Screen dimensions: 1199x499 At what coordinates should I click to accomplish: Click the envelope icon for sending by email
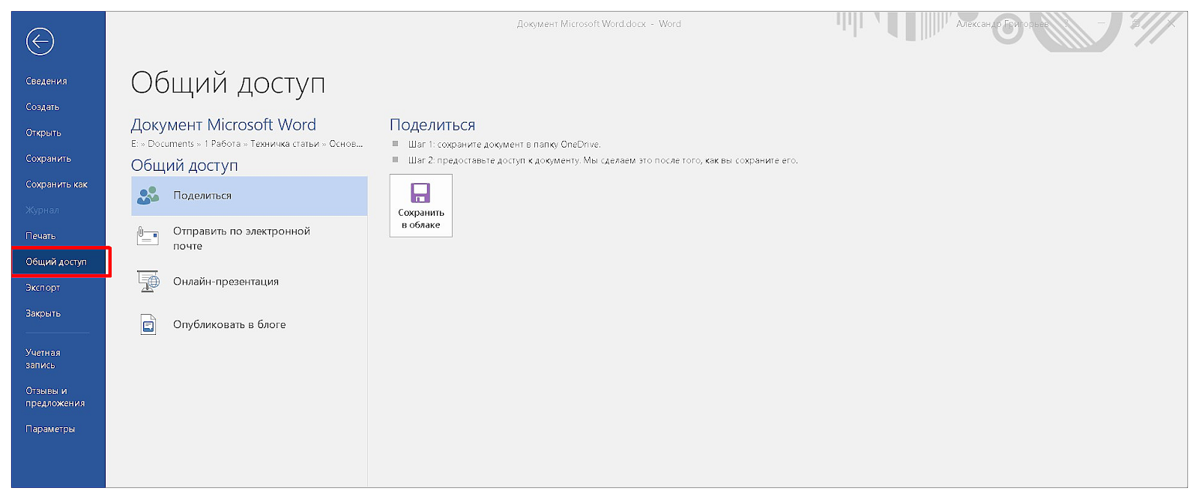tap(148, 238)
